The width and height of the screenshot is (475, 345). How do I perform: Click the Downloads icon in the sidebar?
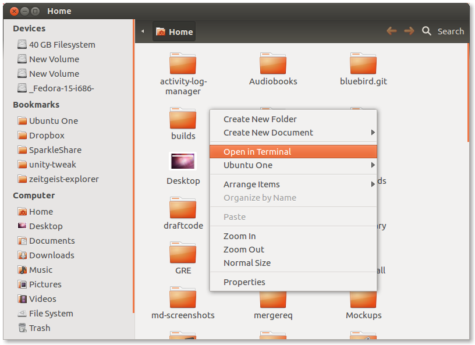[22, 255]
